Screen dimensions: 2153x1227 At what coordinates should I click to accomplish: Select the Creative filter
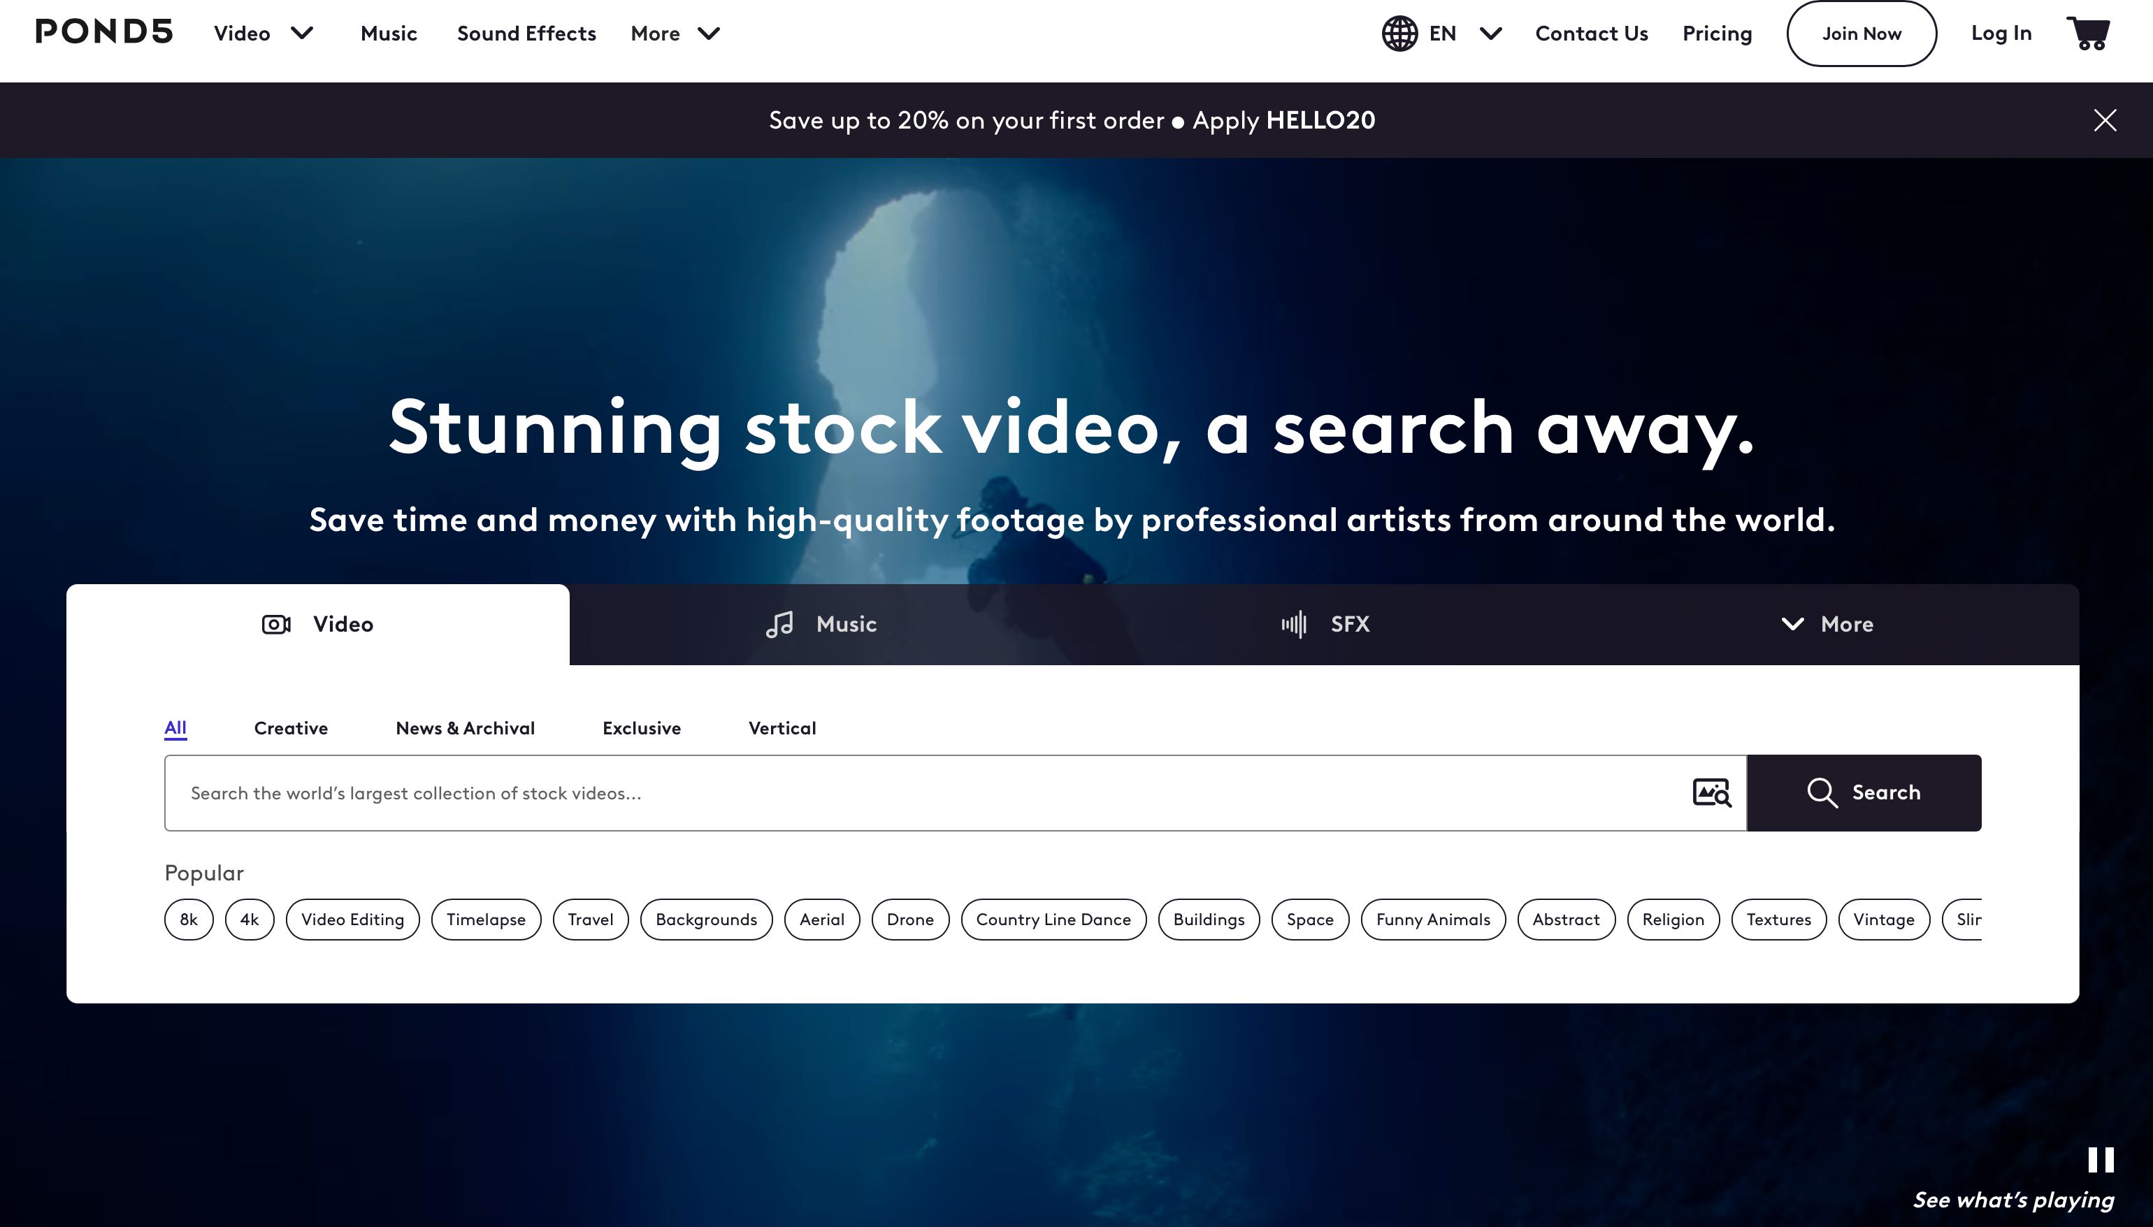click(291, 728)
